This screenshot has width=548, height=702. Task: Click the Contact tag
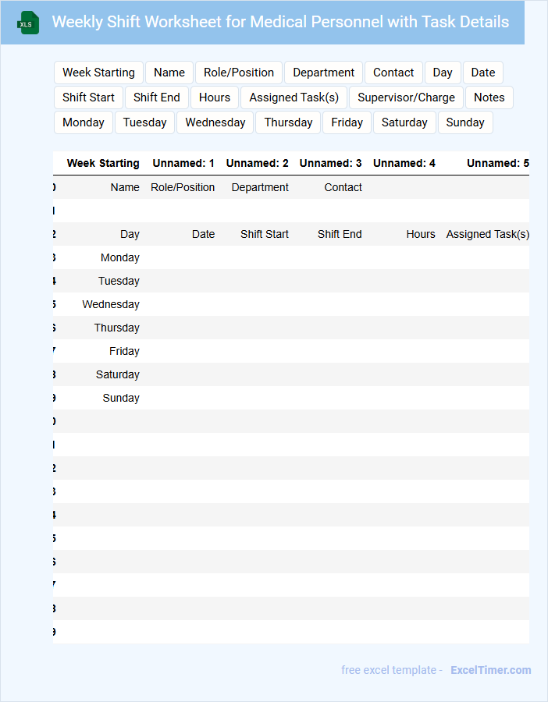point(393,73)
